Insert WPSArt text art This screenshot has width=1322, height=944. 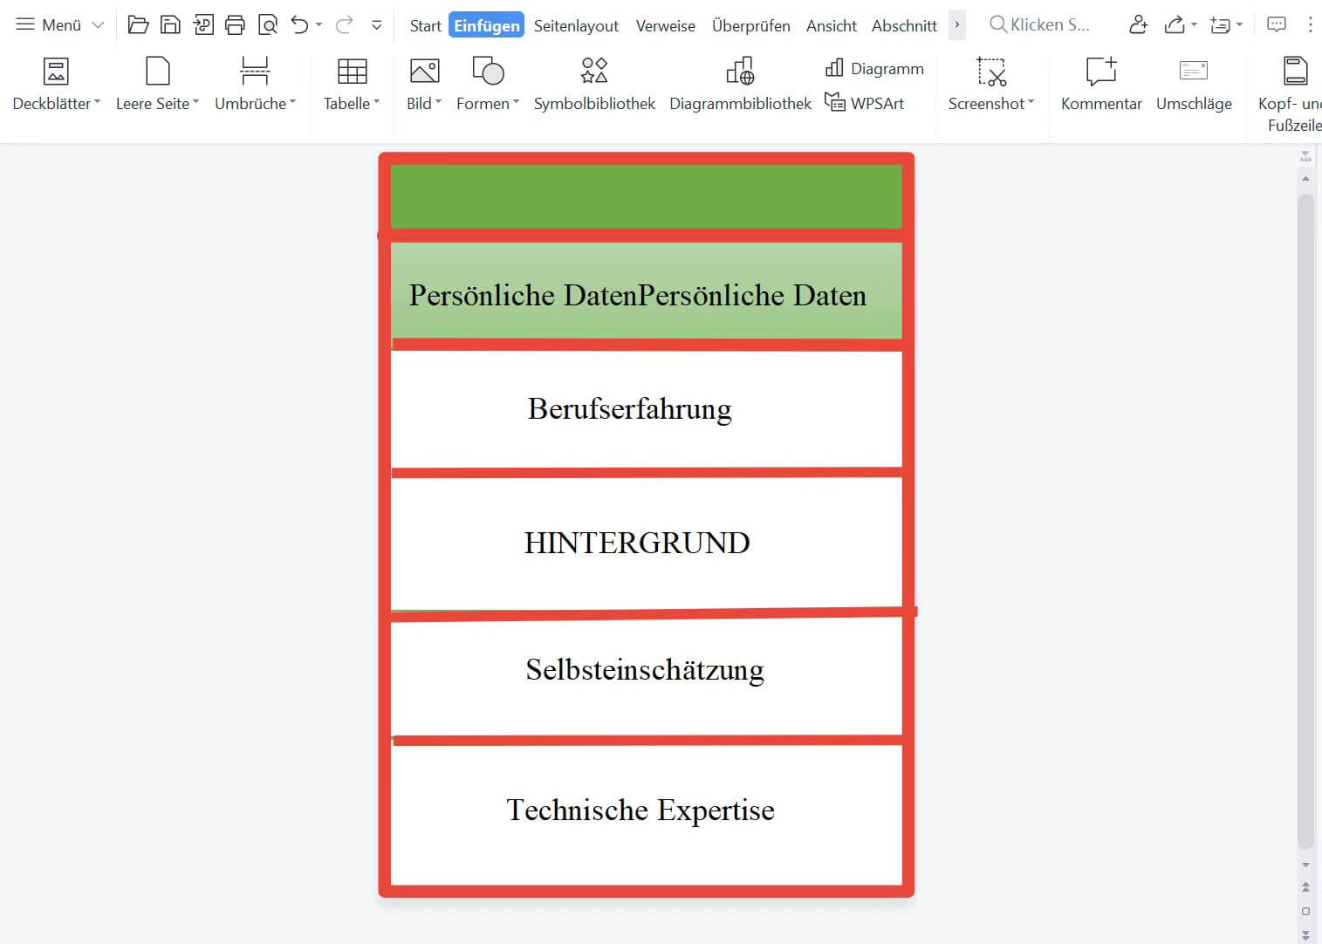tap(865, 103)
